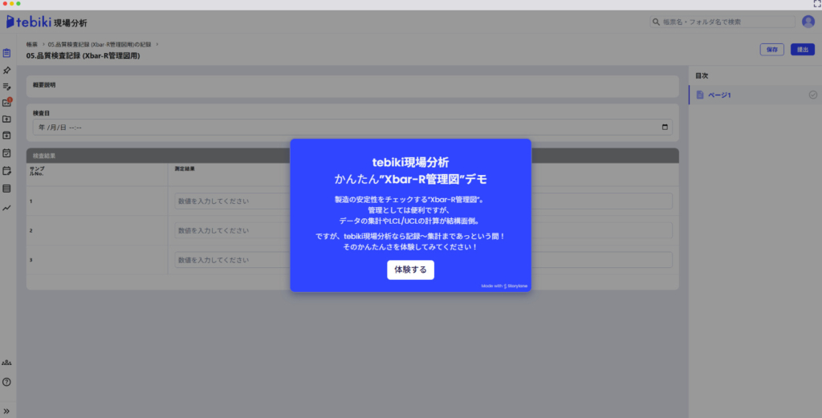
Task: Click the 帳票 breadcrumb link
Action: (31, 43)
